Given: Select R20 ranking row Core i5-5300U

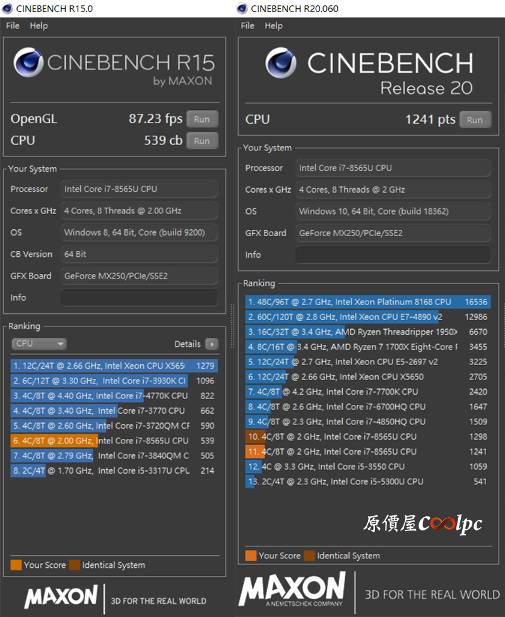Looking at the screenshot, I should coord(368,481).
